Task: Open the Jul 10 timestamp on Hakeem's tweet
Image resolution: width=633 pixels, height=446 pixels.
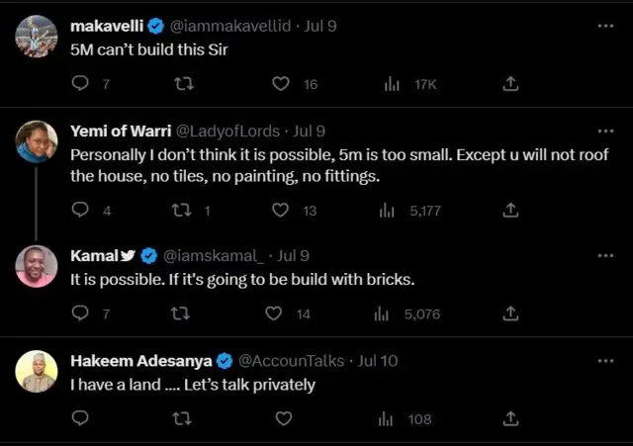Action: [377, 360]
